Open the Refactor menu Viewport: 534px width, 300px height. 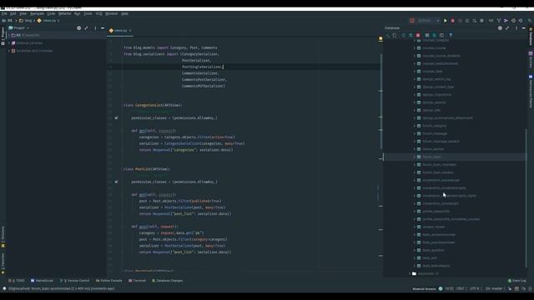pyautogui.click(x=65, y=14)
